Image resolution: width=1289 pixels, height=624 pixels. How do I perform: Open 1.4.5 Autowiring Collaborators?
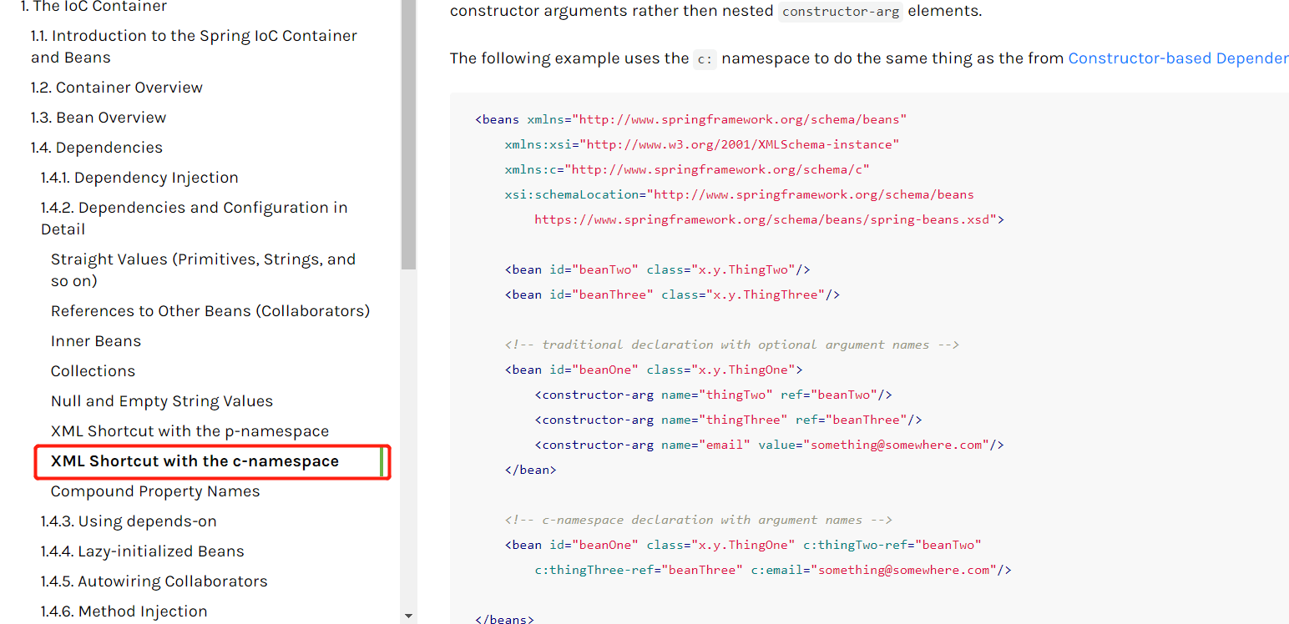tap(154, 581)
